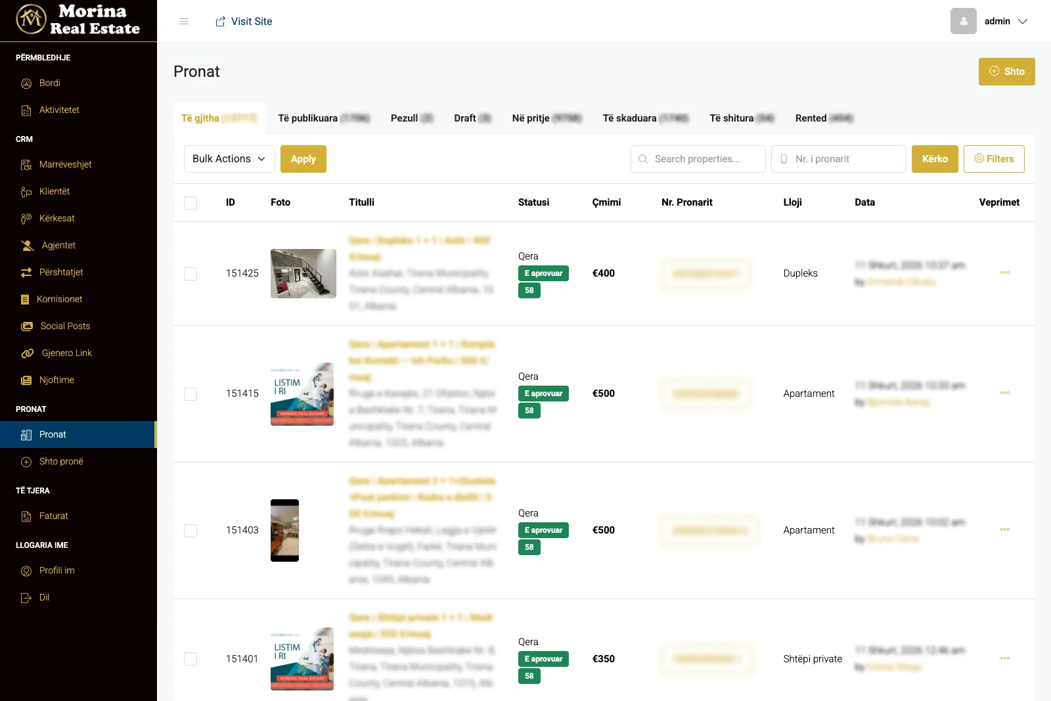Open the Faturat invoices page
Image resolution: width=1051 pixels, height=701 pixels.
[53, 516]
